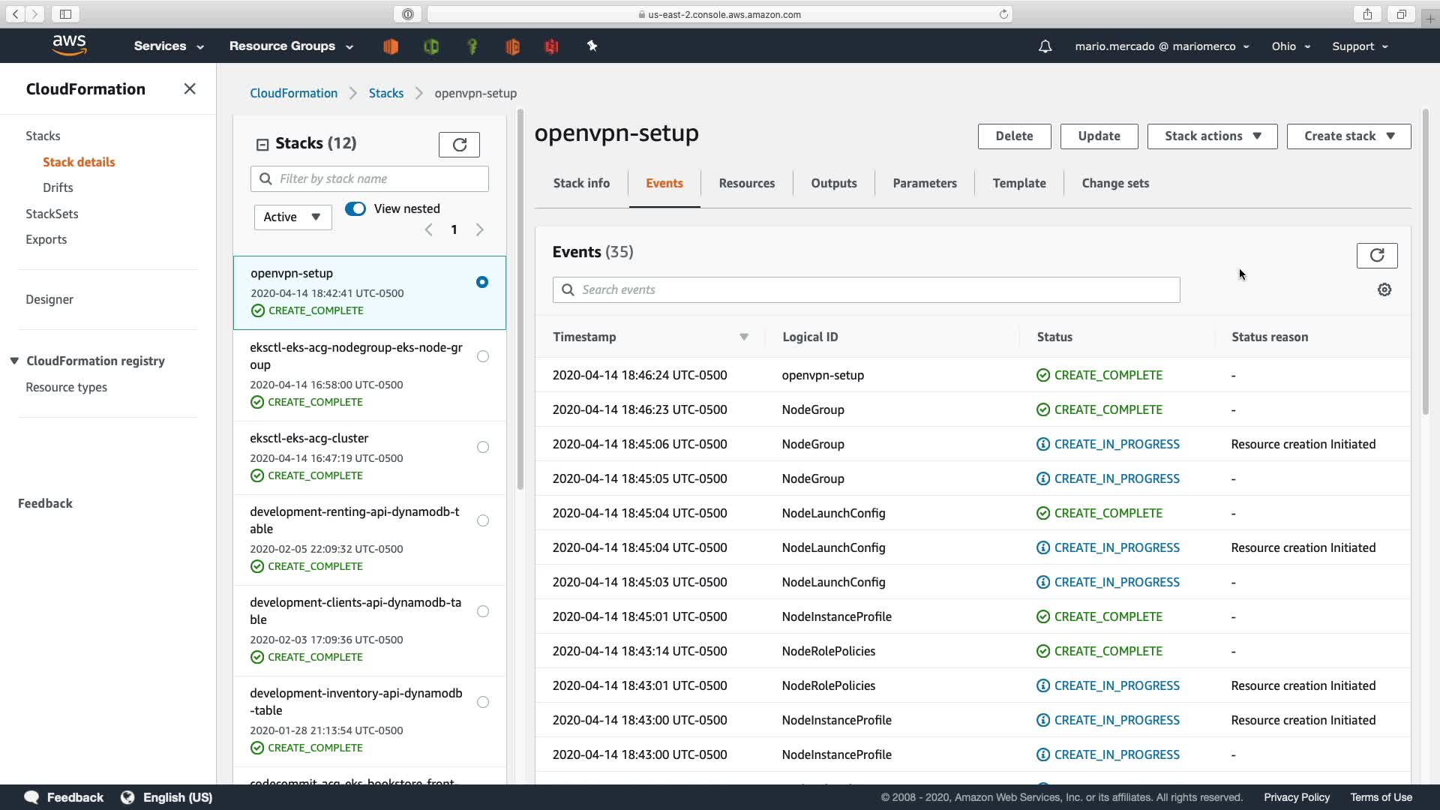Click the pin shortcut icon in navbar
This screenshot has width=1440, height=810.
592,46
